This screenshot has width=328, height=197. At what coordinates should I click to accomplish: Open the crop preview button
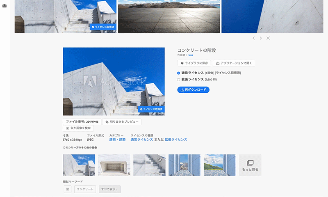pos(122,121)
